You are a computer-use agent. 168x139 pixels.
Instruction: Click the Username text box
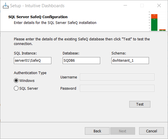click(x=117, y=77)
